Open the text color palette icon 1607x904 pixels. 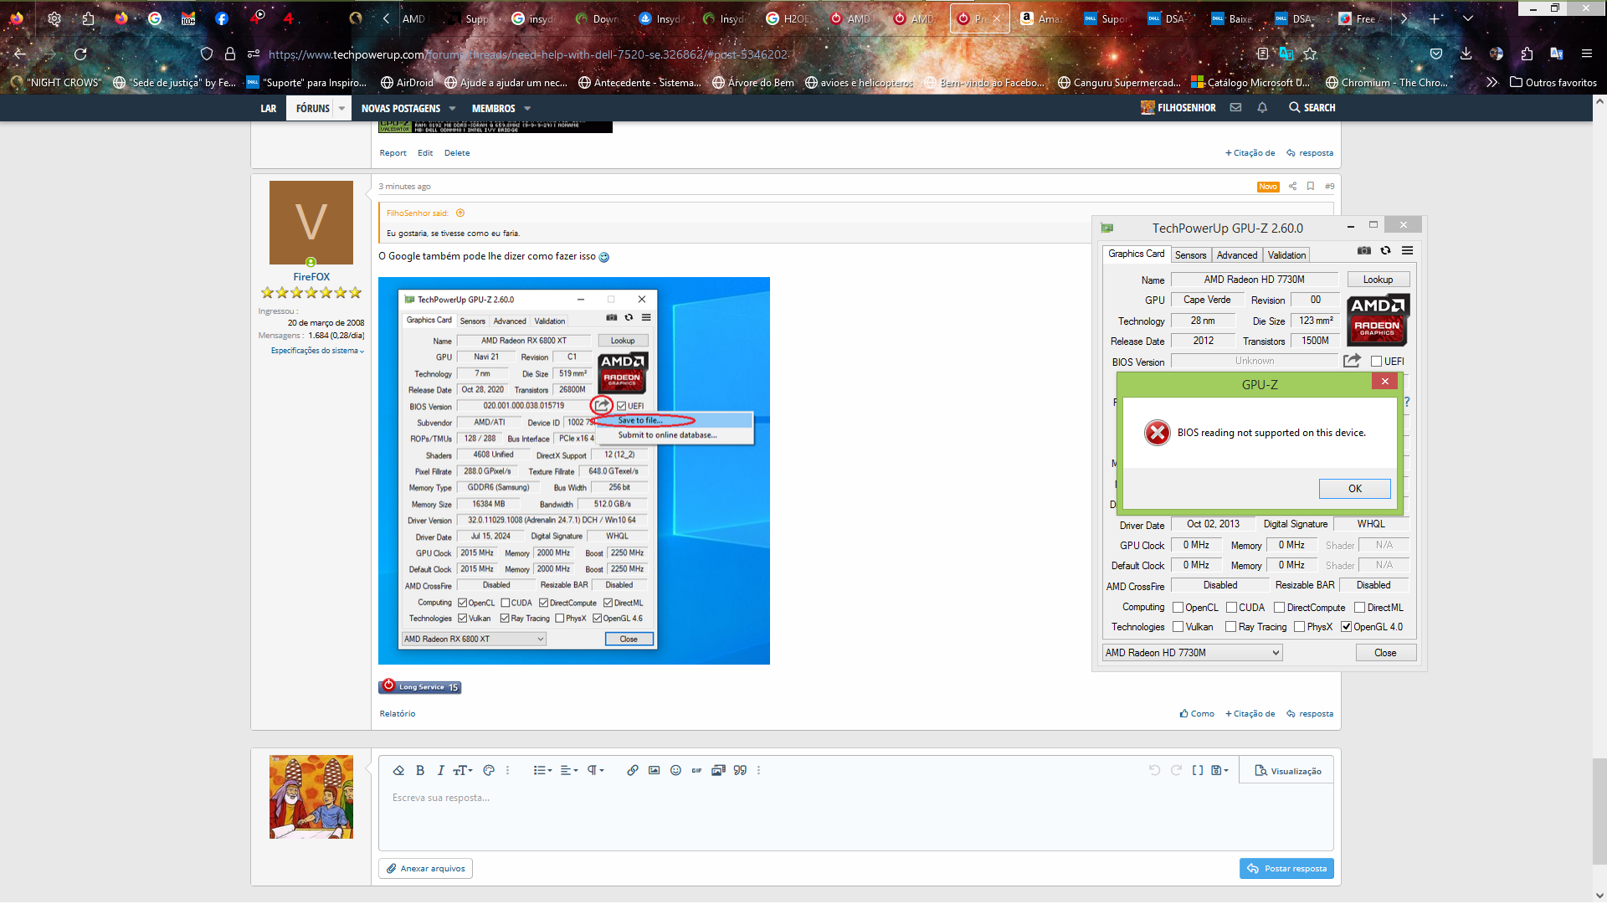point(489,770)
